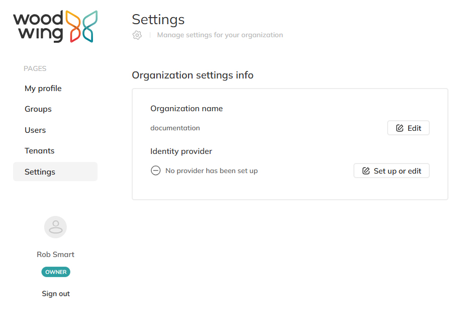Click the Identity provider label
This screenshot has height=323, width=460.
pos(181,151)
